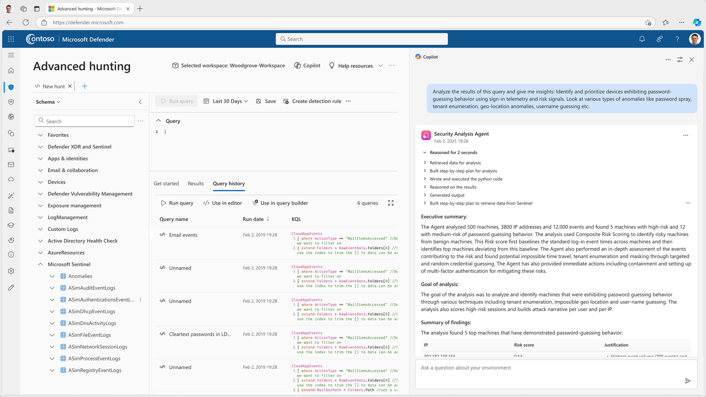The height and width of the screenshot is (397, 706).
Task: Expand the Help resources chevron
Action: 380,66
